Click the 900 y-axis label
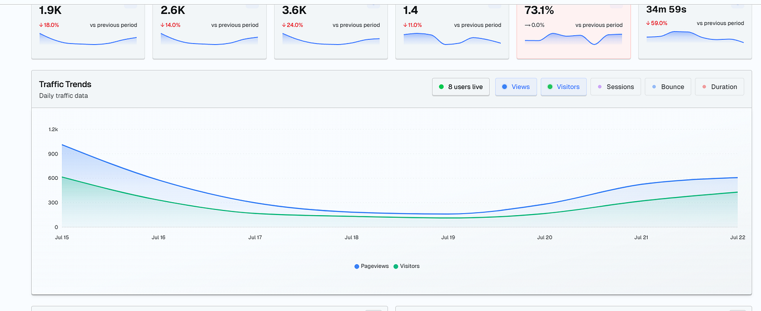 click(x=53, y=153)
